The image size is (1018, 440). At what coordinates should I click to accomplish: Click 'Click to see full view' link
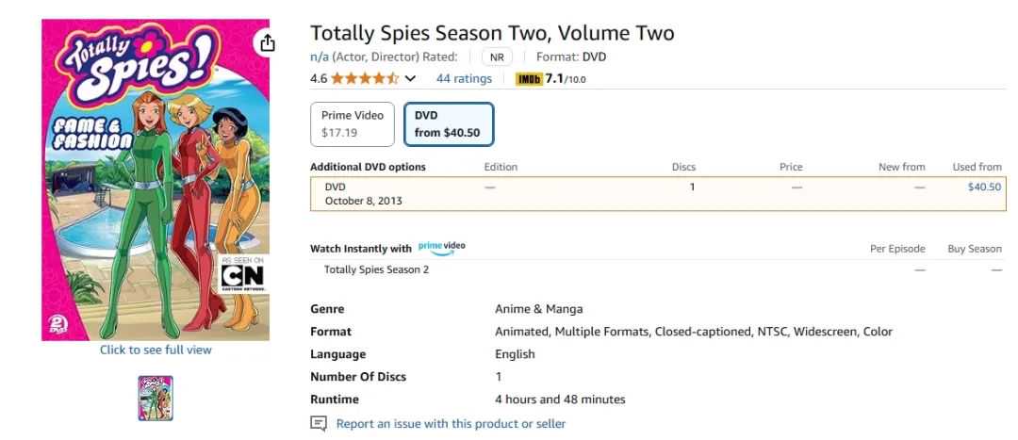[x=156, y=350]
